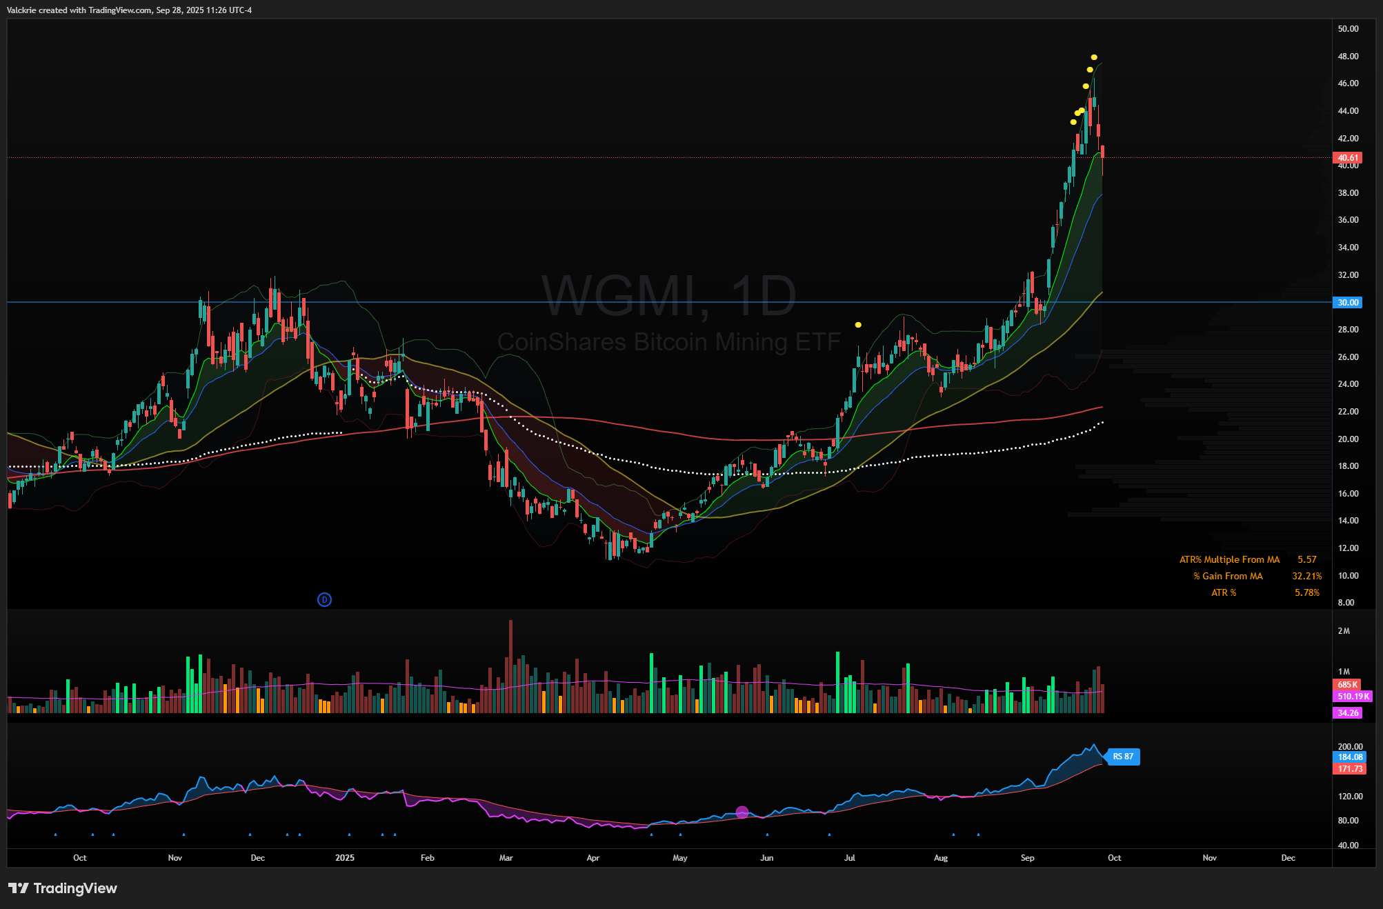Click the red 171.73 RS value label

1349,769
